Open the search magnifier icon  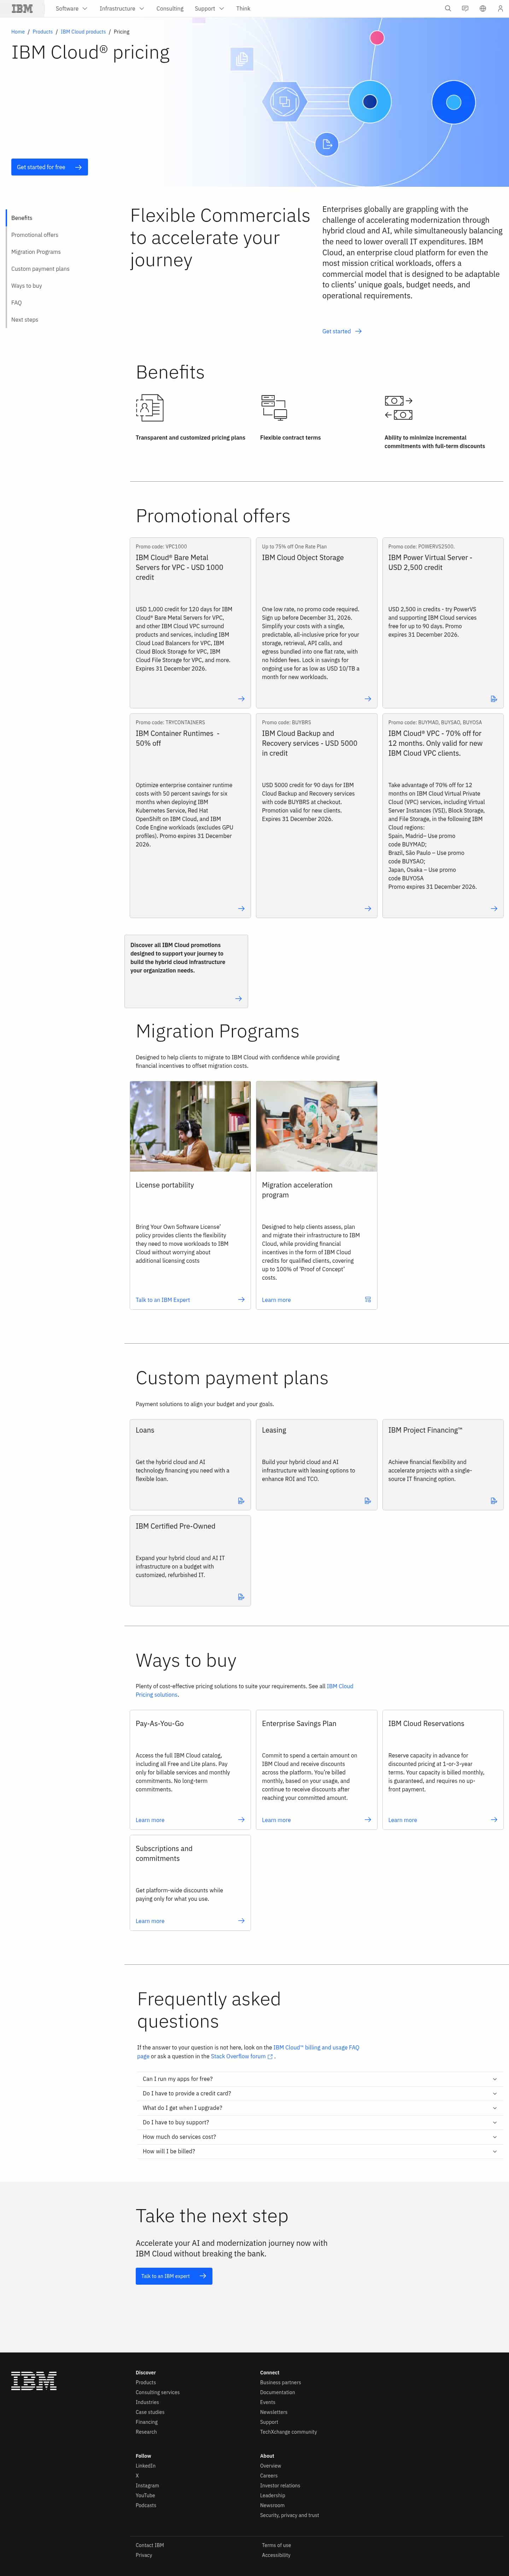click(x=448, y=8)
